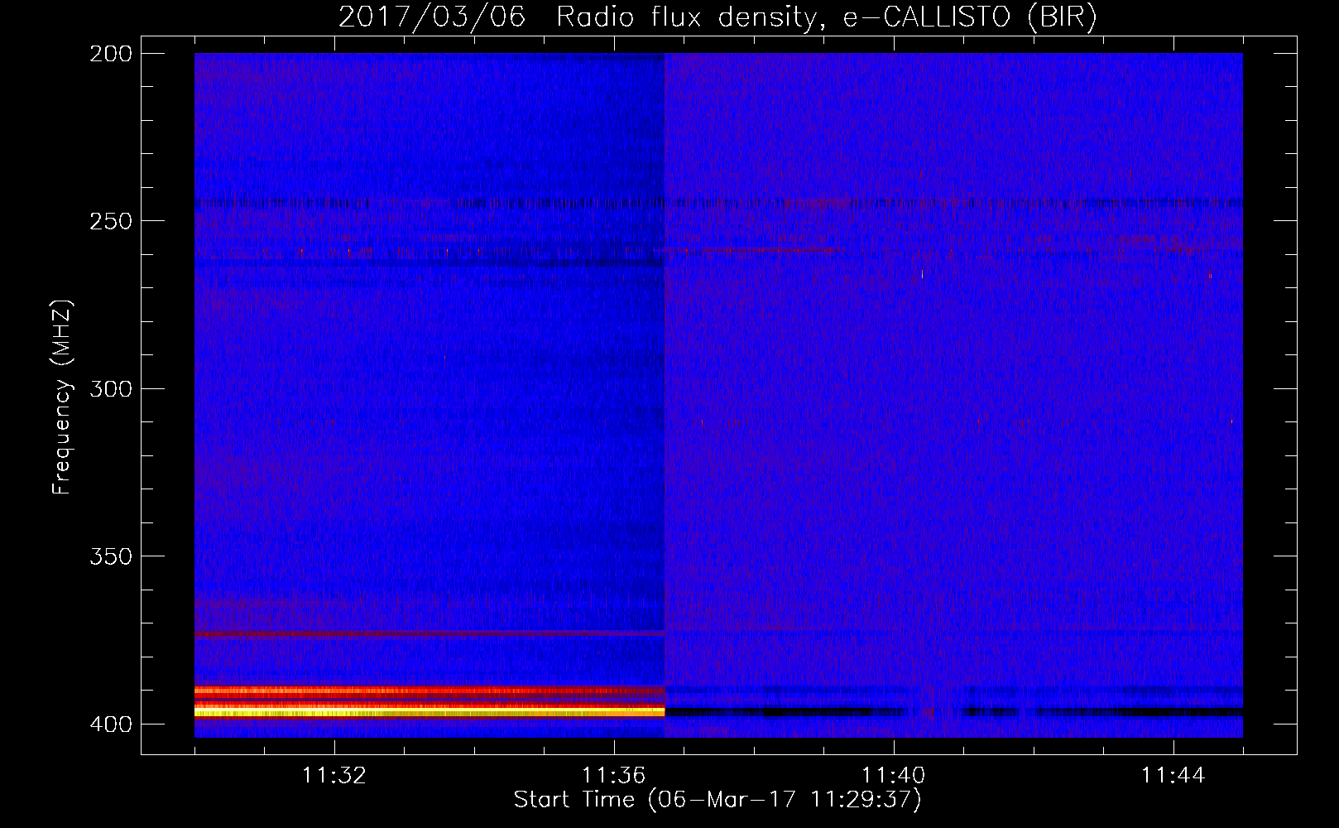
Task: Click the 11:32 time tick label
Action: 334,776
